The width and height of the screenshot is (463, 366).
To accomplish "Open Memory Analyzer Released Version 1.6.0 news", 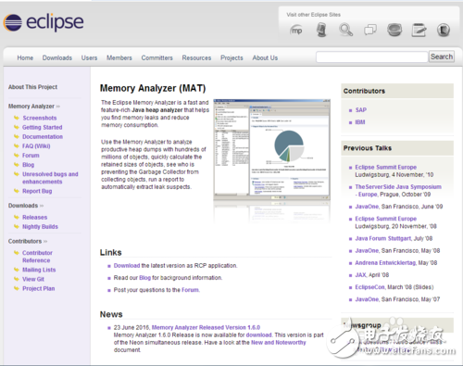I will point(206,327).
